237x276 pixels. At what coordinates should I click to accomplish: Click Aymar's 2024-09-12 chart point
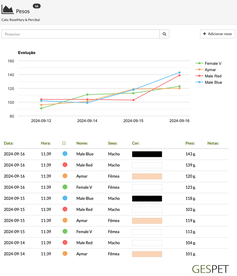[41, 105]
